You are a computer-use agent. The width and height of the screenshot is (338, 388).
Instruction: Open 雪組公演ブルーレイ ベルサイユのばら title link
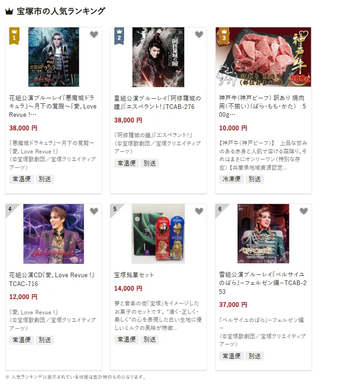click(x=263, y=283)
